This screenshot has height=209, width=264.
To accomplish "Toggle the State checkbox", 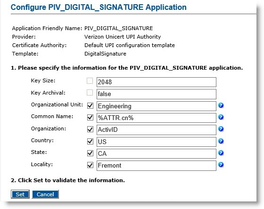I will click(90, 153).
